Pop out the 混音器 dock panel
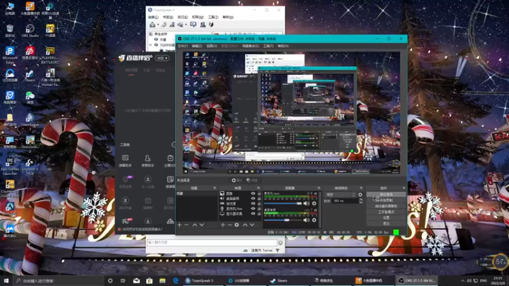 (x=319, y=188)
